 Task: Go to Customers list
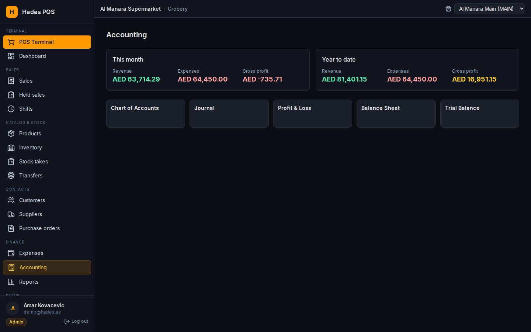(x=47, y=200)
